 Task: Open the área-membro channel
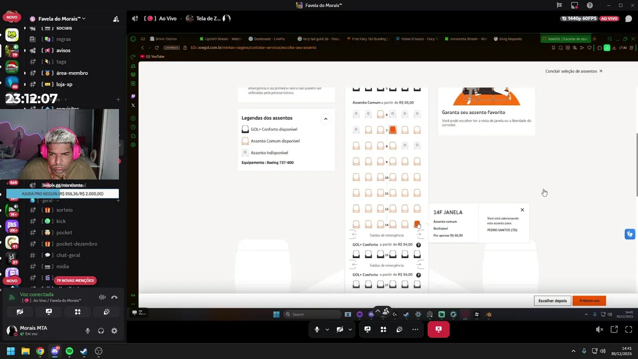tap(73, 73)
